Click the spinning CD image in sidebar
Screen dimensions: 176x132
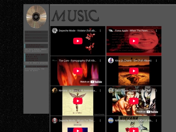click(36, 17)
